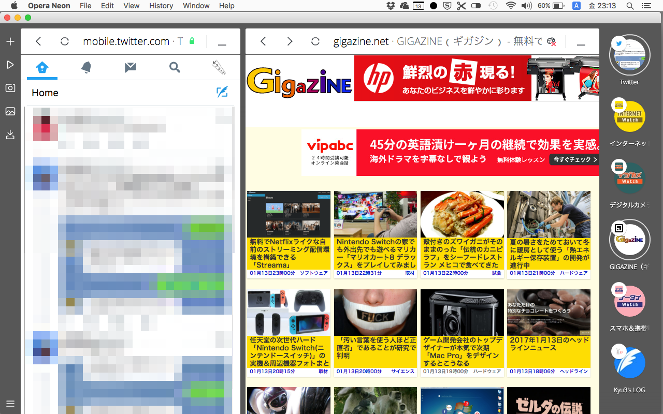Open the Edit menu
The width and height of the screenshot is (663, 414).
coord(107,6)
